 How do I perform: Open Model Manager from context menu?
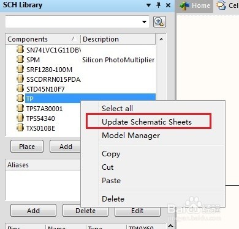[x=131, y=136]
